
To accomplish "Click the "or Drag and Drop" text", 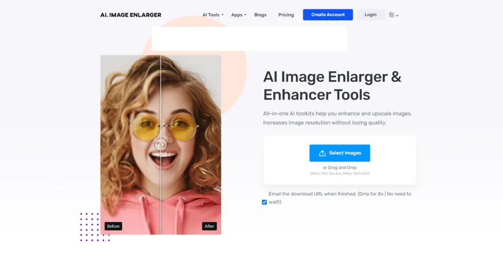I will click(x=339, y=168).
